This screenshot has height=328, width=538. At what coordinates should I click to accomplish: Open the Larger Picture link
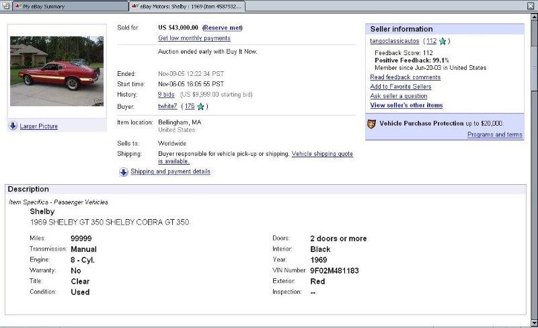tap(39, 126)
